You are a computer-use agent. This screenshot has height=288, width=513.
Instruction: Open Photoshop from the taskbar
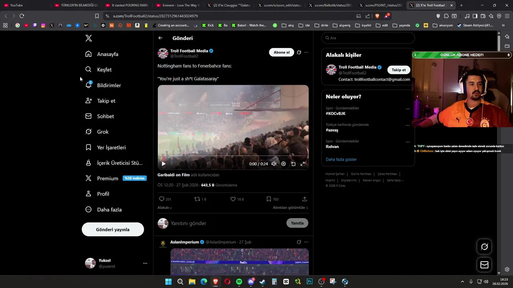(309, 282)
